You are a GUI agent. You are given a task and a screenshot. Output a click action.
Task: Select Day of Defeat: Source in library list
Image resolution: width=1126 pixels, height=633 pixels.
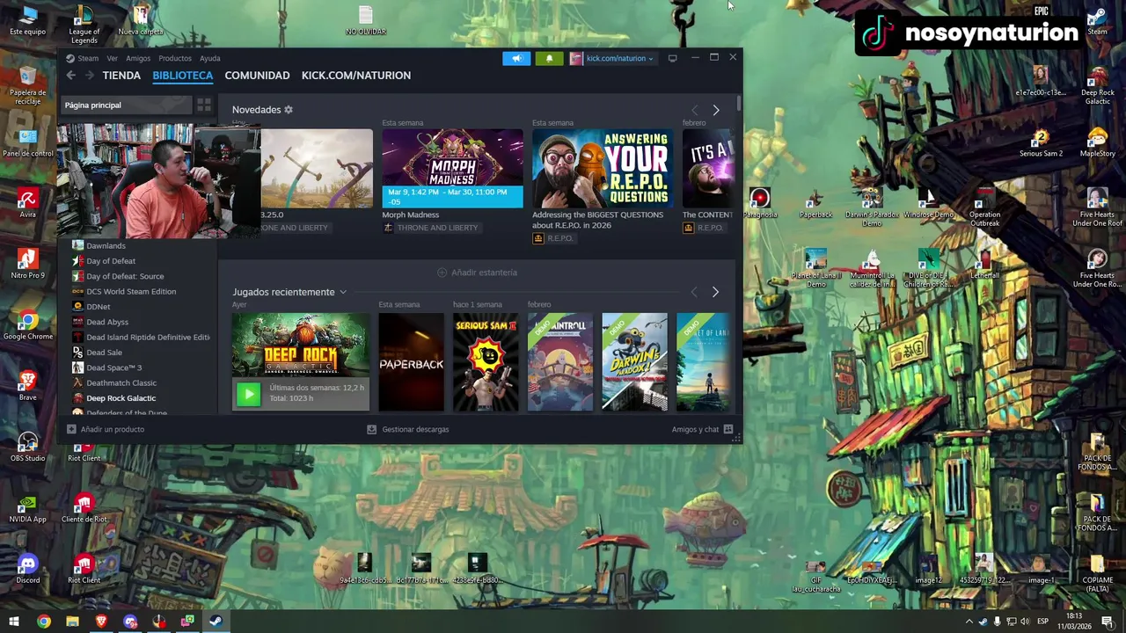[x=125, y=276]
